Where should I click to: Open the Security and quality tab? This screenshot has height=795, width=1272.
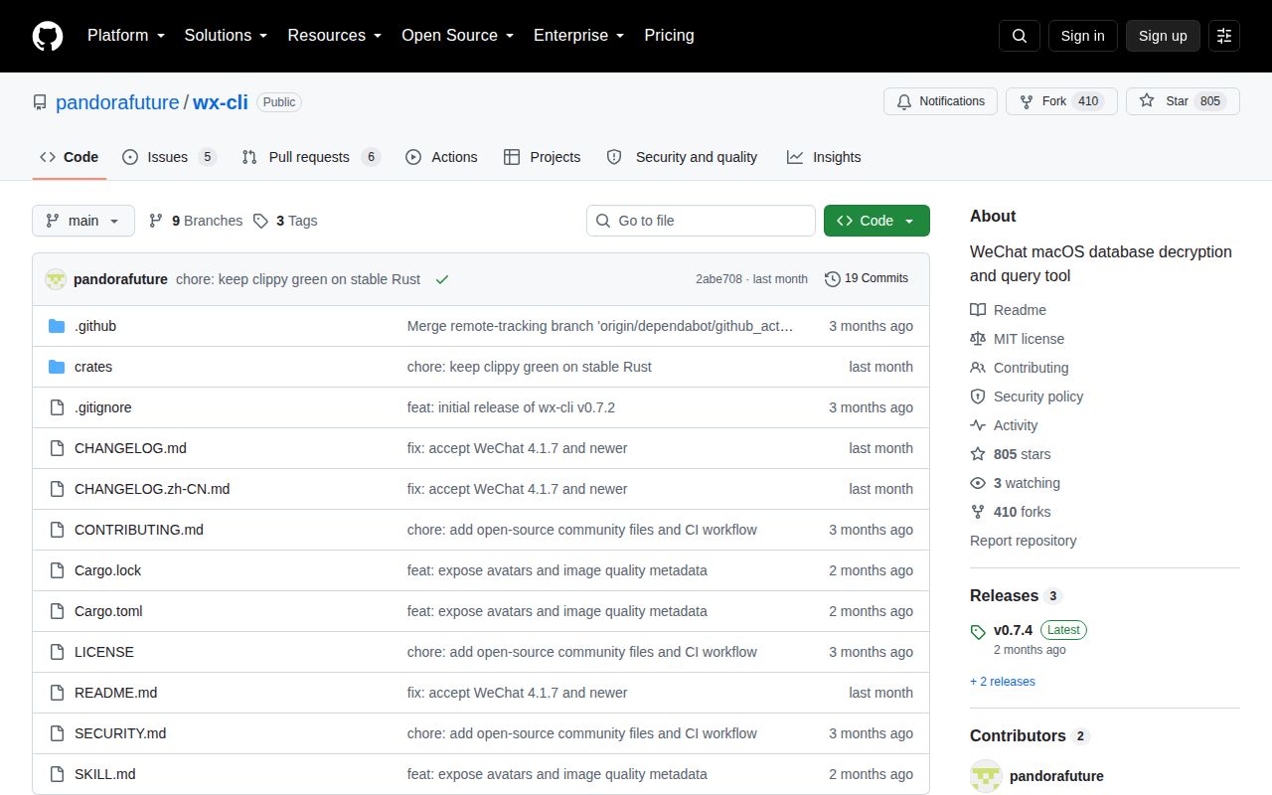[x=682, y=157]
